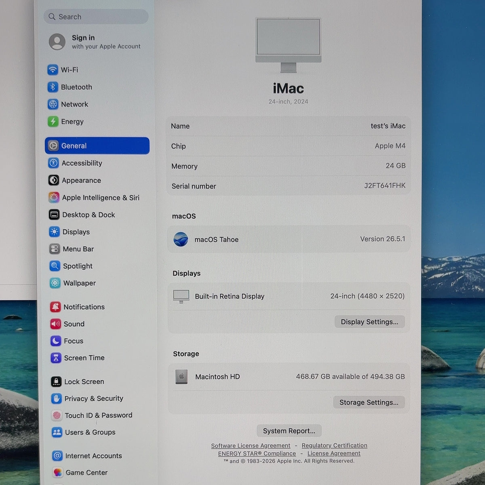Open the Displays sun icon

(x=54, y=232)
